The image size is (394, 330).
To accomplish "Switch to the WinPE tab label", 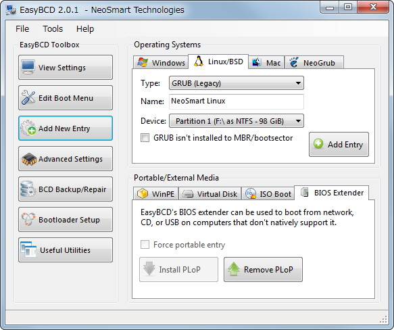I will click(163, 194).
